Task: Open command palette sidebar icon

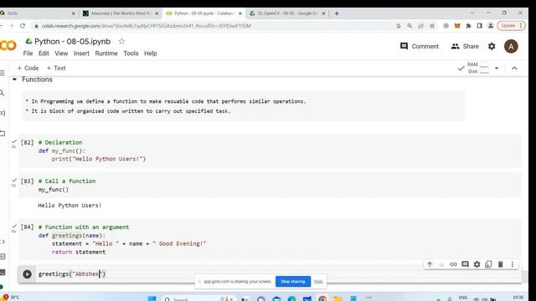Action: click(3, 257)
